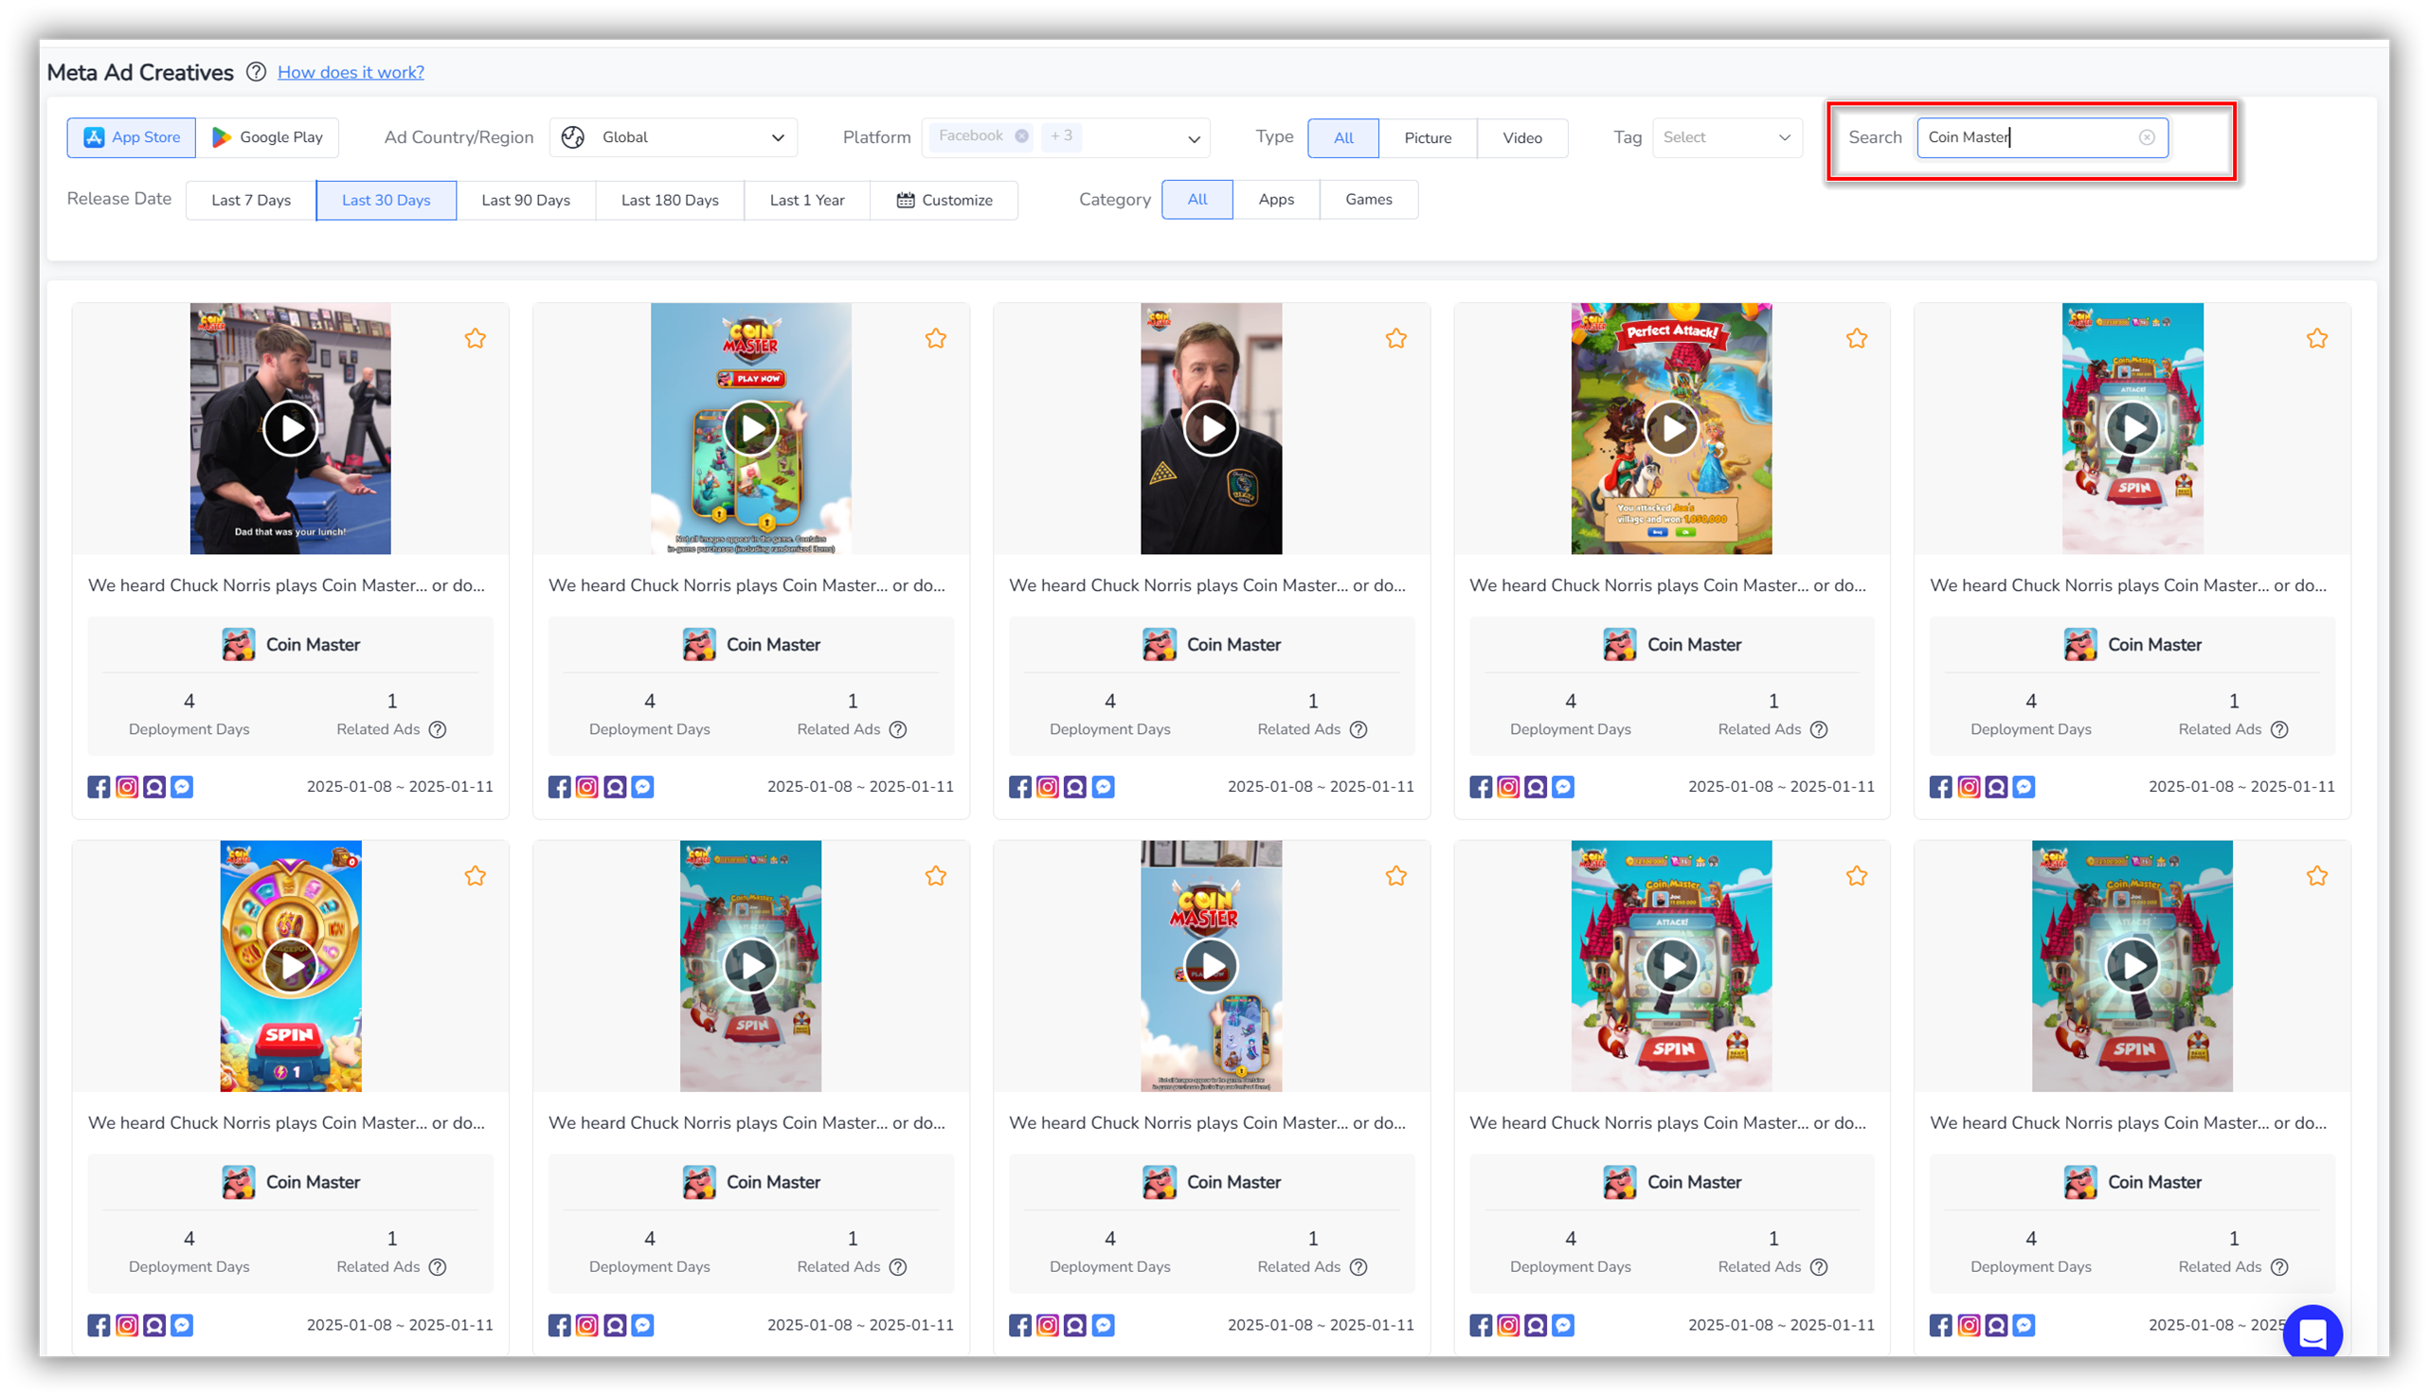Open the ad caption under golden spin wheel thumbnail
Image resolution: width=2429 pixels, height=1396 pixels.
(287, 1122)
